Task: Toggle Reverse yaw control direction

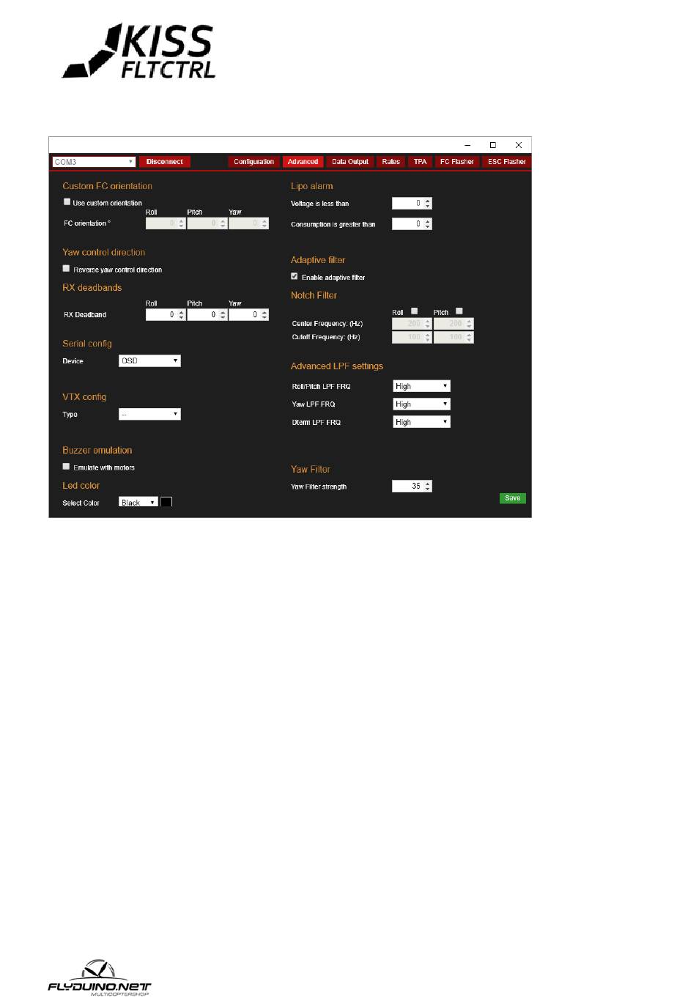Action: coord(66,268)
